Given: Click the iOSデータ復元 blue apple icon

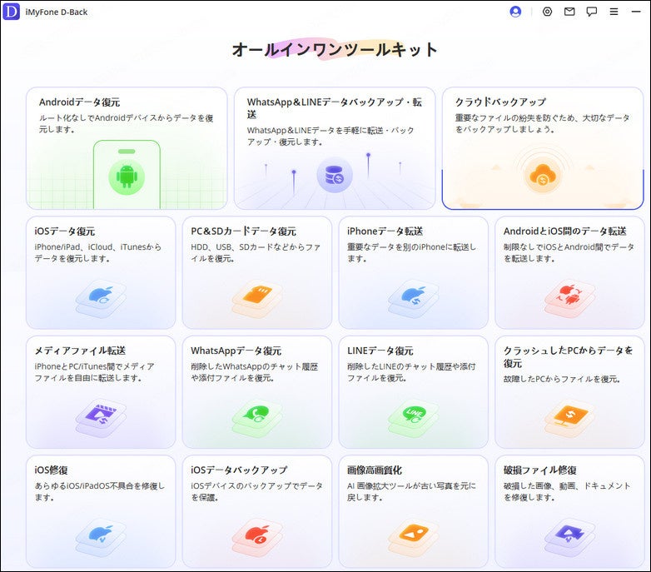Looking at the screenshot, I should pos(101,297).
